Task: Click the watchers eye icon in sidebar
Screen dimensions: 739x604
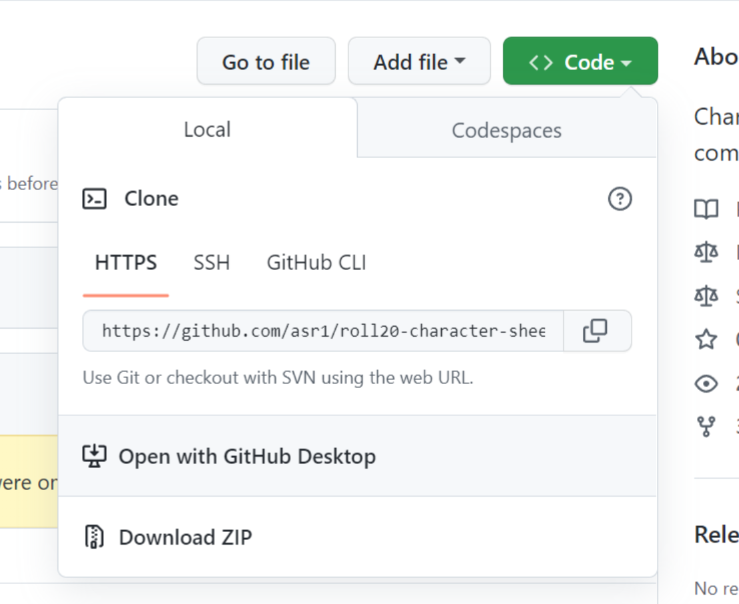Action: point(706,384)
